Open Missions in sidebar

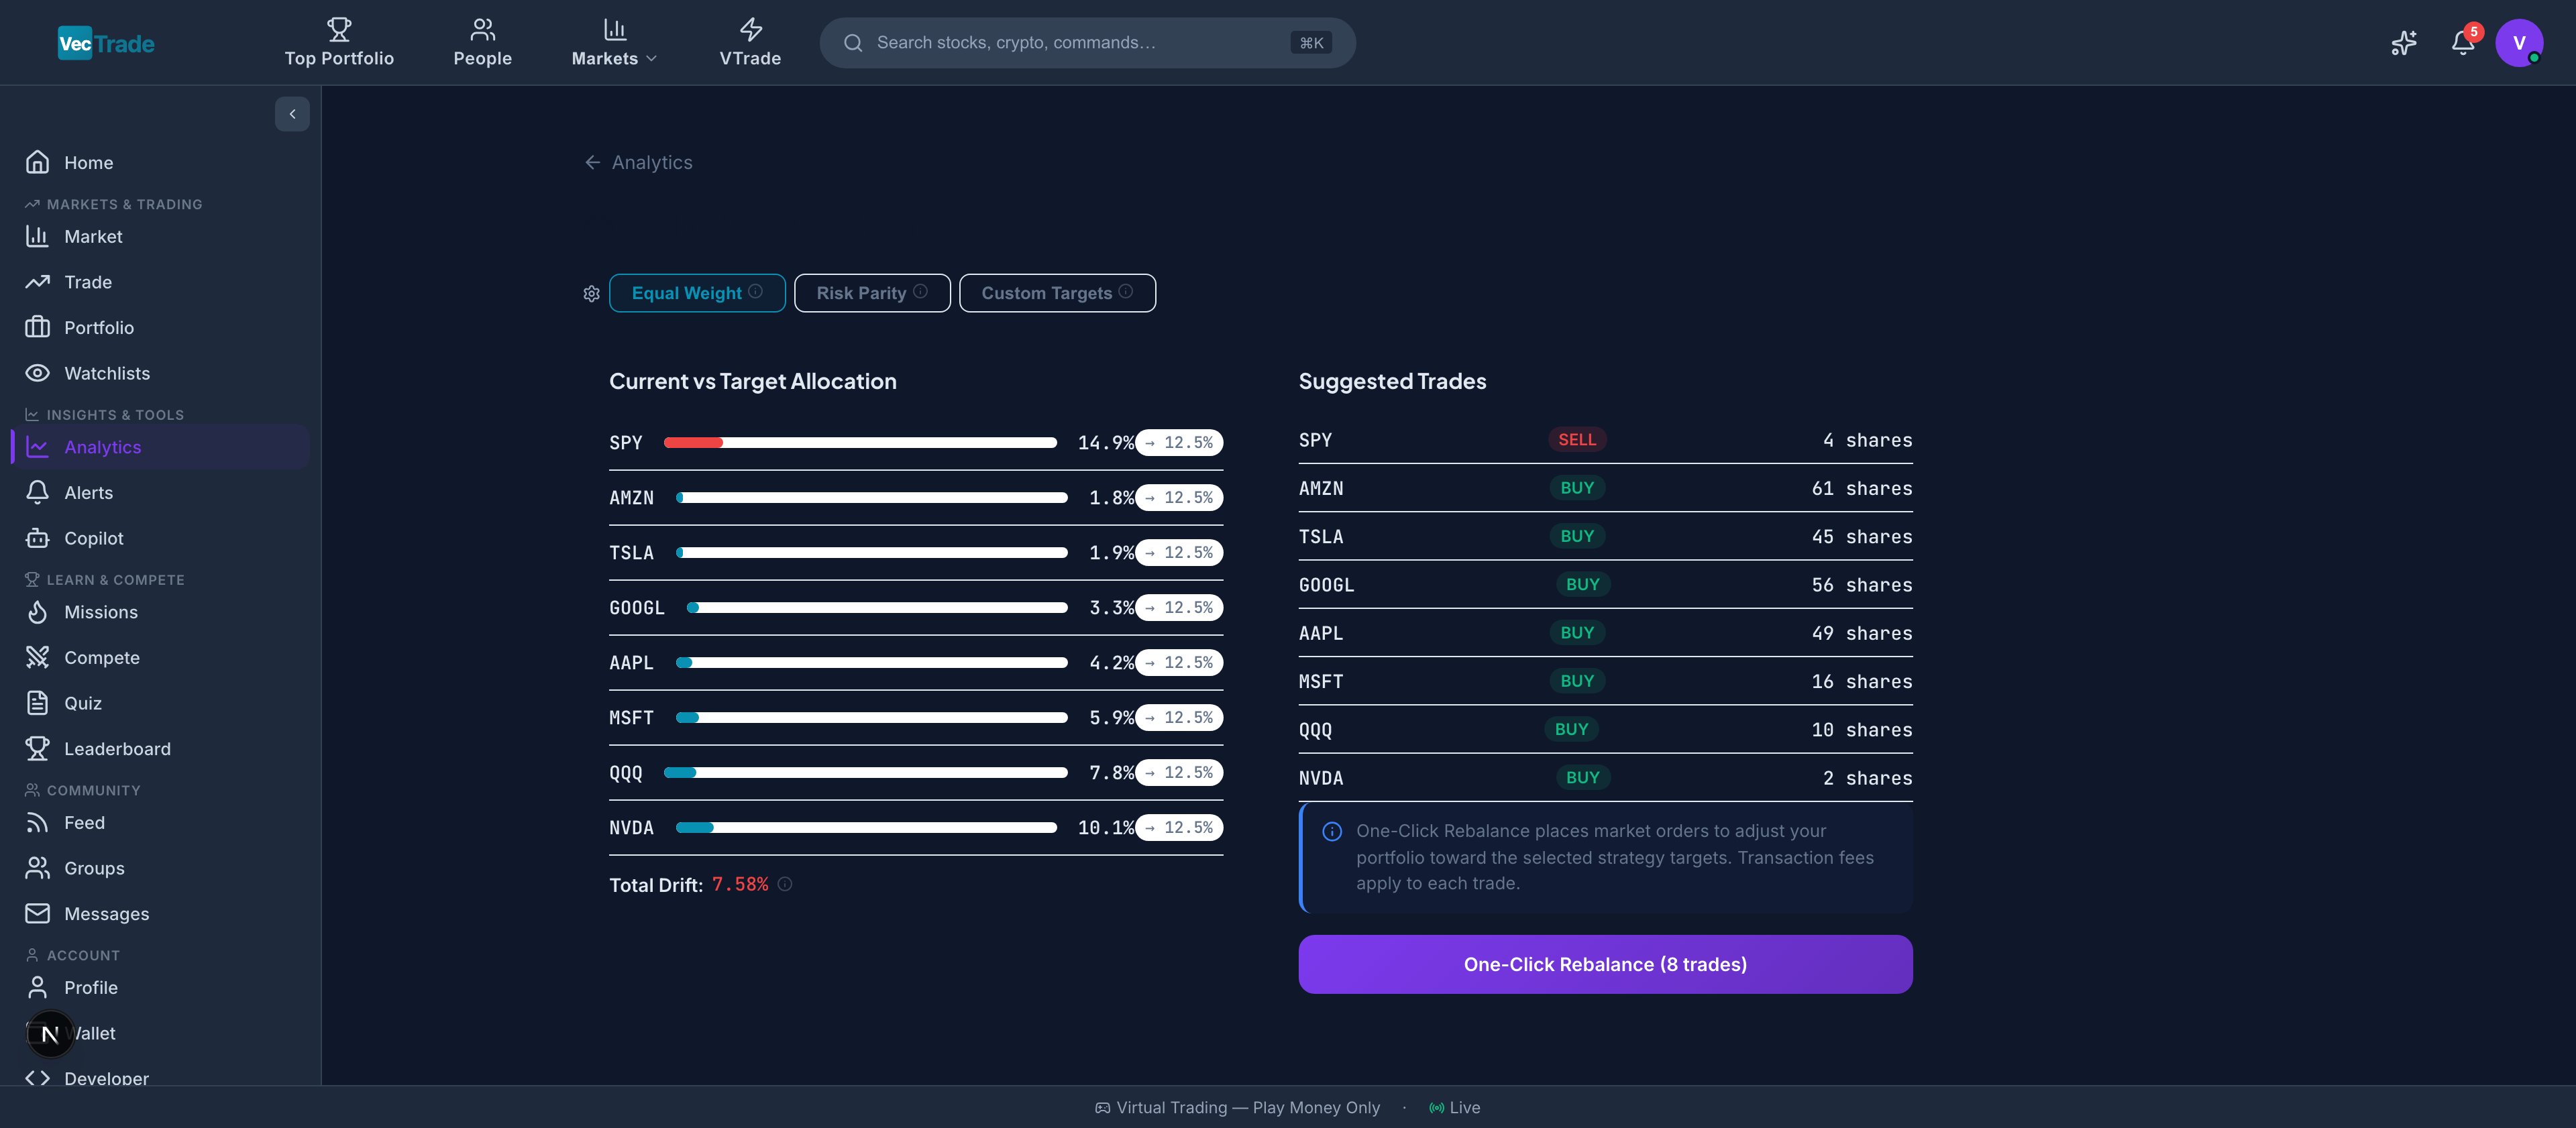[160, 612]
